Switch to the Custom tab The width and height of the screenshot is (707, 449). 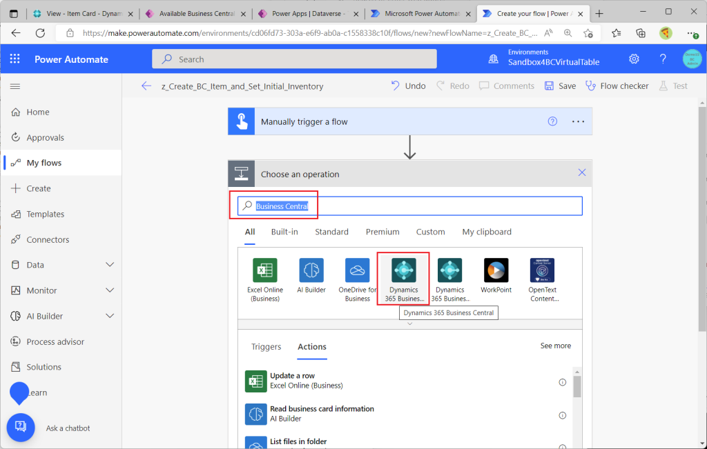430,232
